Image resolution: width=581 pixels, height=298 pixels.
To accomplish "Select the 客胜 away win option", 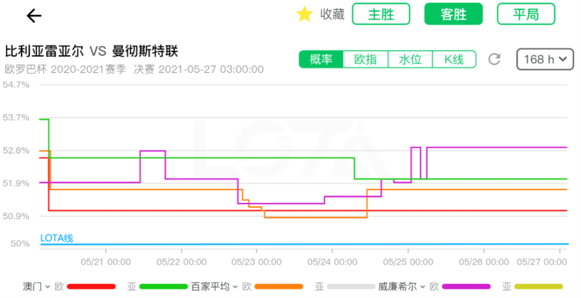I will [454, 14].
